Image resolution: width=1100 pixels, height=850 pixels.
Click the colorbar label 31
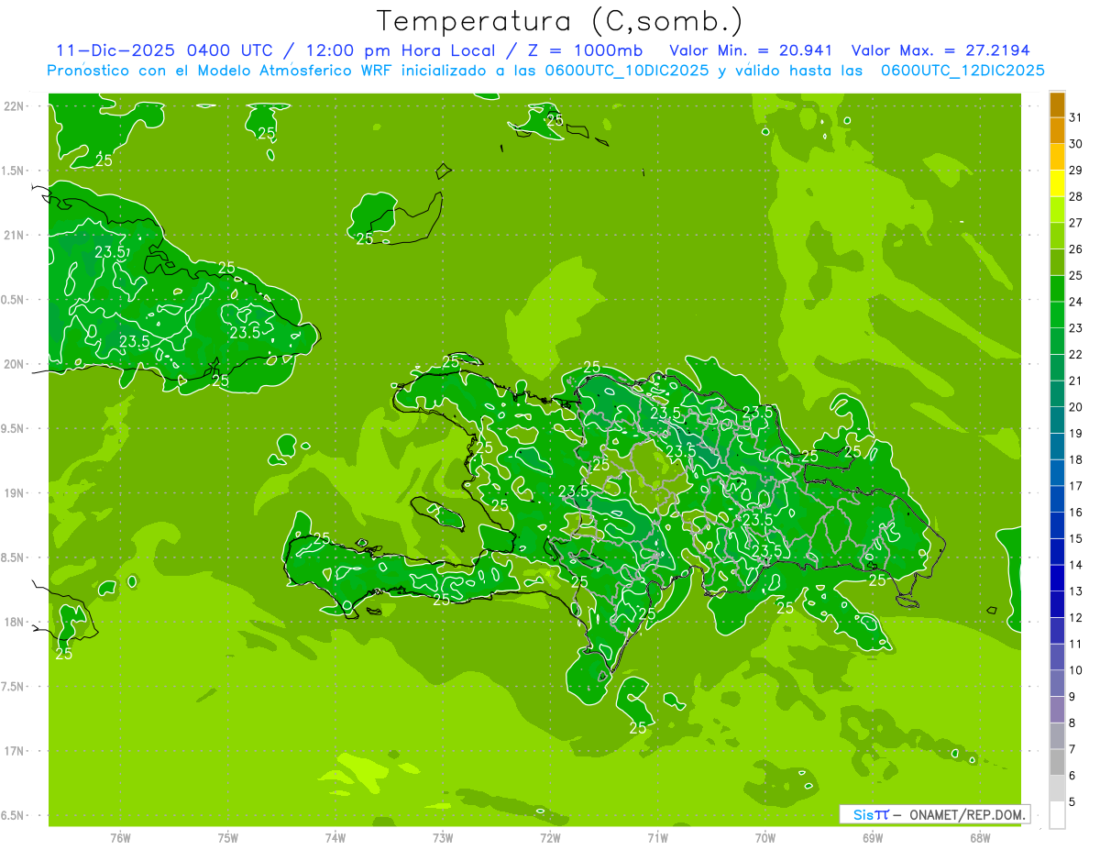coord(1075,117)
